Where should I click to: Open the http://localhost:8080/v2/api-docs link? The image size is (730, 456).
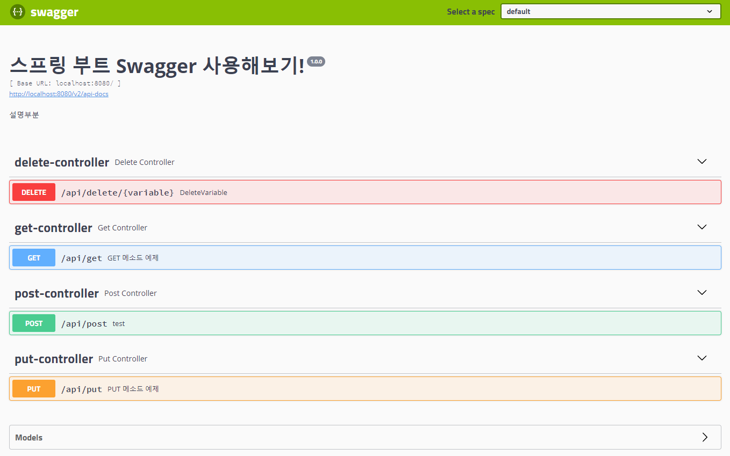[59, 93]
